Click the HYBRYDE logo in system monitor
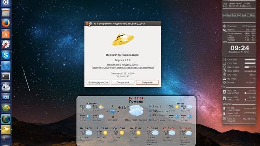This screenshot has width=260, height=146. click(x=239, y=15)
